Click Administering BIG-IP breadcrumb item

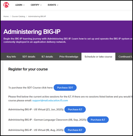click(x=37, y=16)
